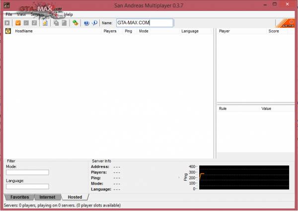Click the Mode filter text box
The height and width of the screenshot is (212, 298).
[x=27, y=172]
